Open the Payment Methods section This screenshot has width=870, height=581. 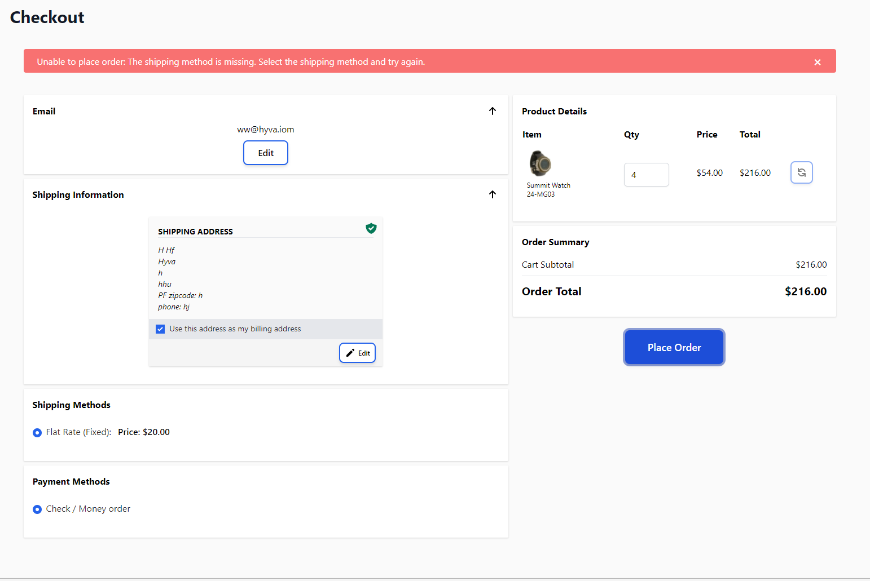point(71,481)
